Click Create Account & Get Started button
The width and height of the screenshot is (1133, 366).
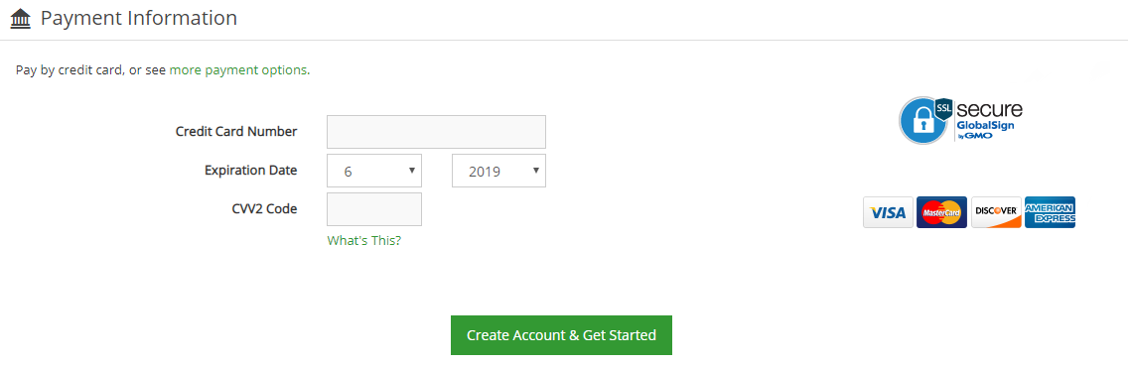pos(561,335)
